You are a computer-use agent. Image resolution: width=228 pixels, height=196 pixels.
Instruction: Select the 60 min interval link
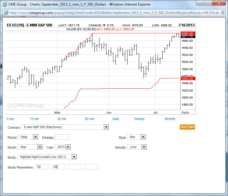pos(89,119)
